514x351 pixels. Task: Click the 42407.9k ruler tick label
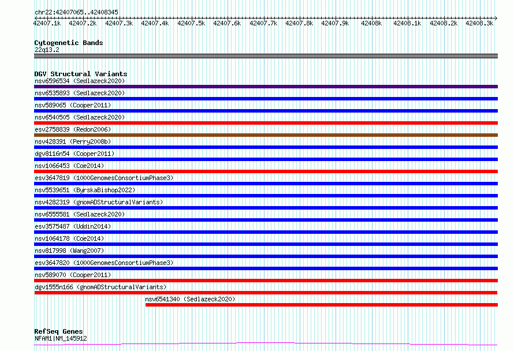click(x=335, y=23)
